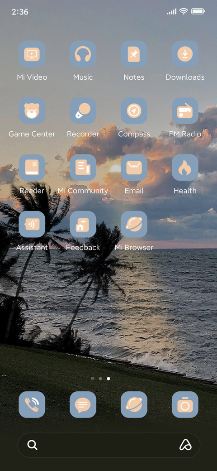Tap the triangular logo in search bar
The width and height of the screenshot is (217, 471).
(185, 445)
